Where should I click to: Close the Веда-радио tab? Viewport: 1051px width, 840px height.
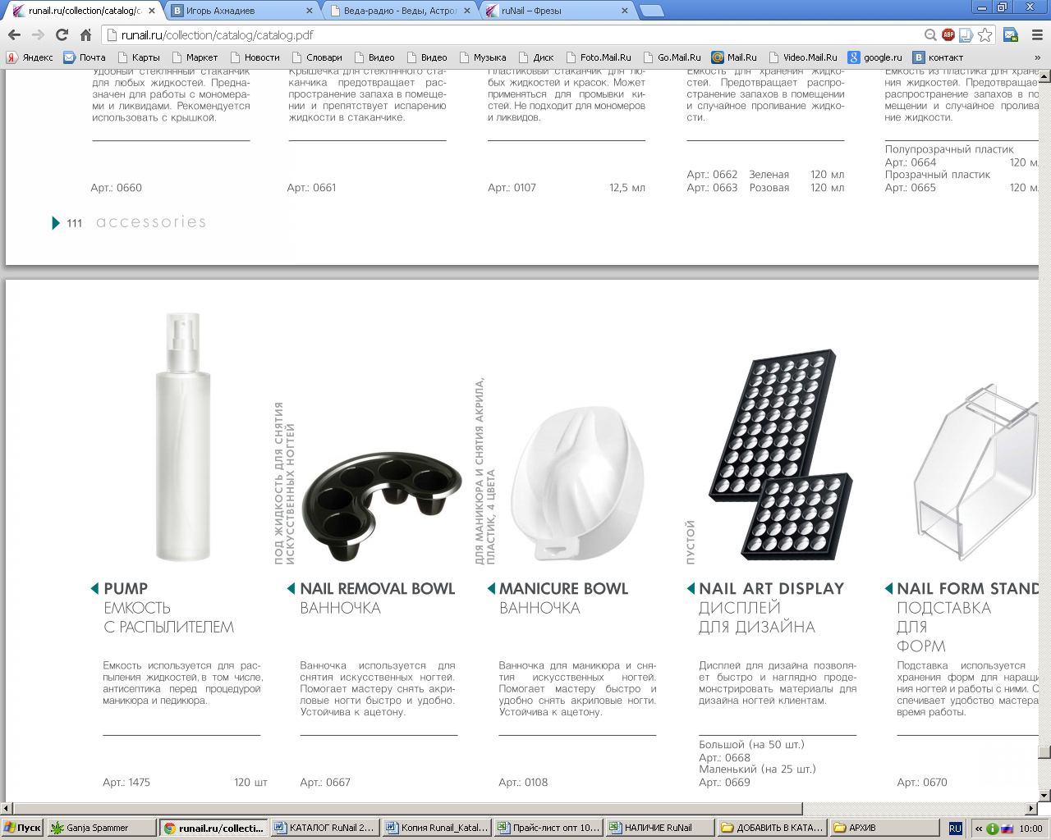[x=467, y=11]
